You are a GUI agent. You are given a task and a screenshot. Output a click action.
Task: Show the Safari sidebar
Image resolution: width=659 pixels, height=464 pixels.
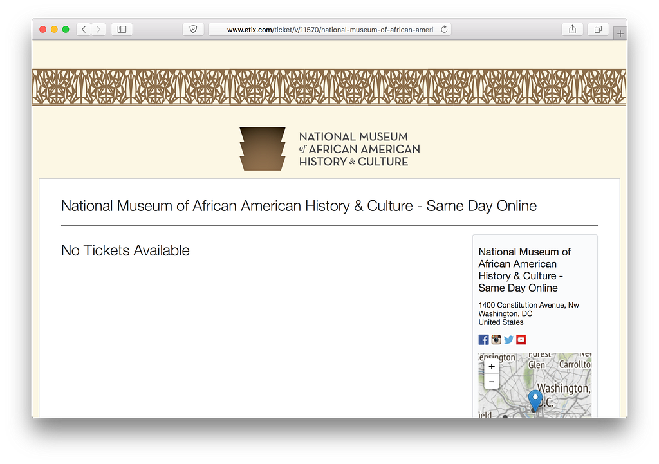(x=122, y=29)
